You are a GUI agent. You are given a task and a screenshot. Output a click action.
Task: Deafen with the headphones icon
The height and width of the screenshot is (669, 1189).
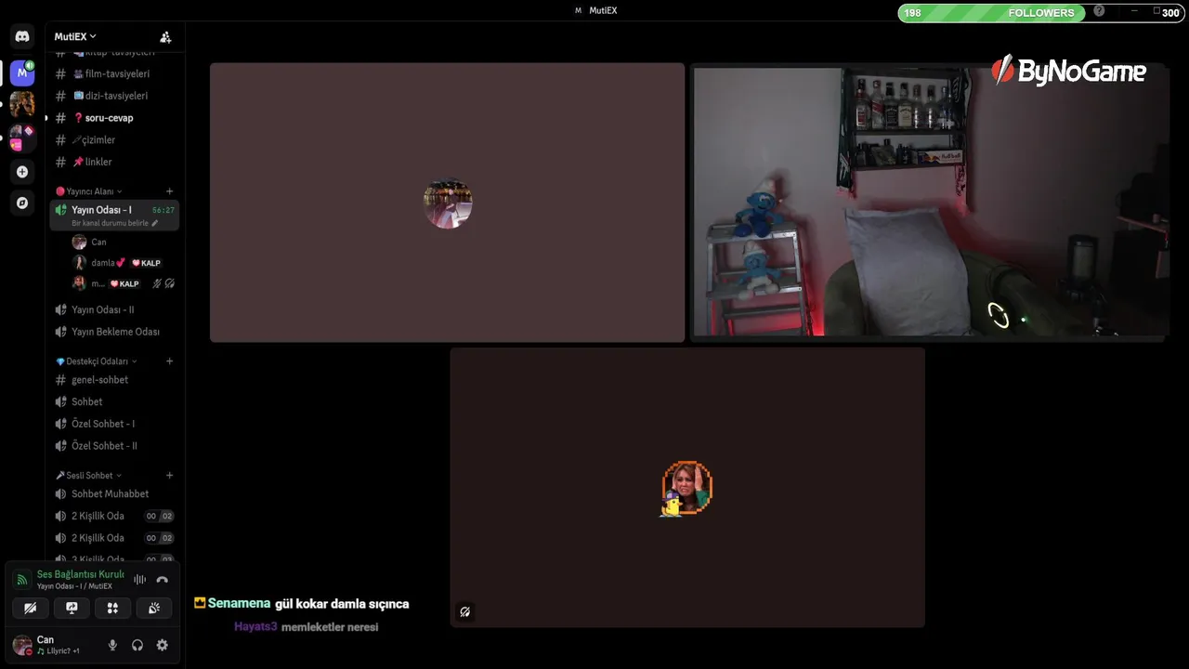click(137, 645)
